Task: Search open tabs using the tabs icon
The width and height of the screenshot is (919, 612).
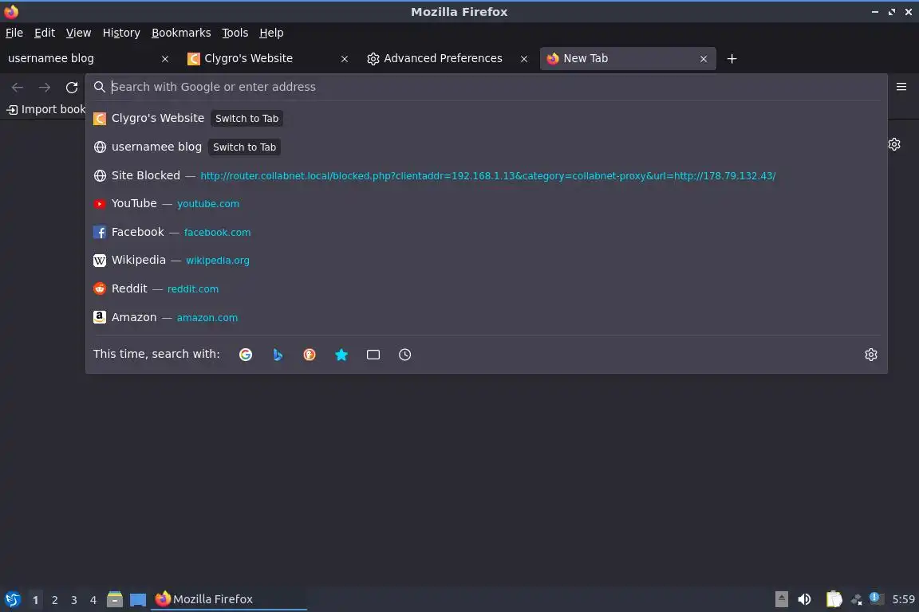Action: point(373,355)
